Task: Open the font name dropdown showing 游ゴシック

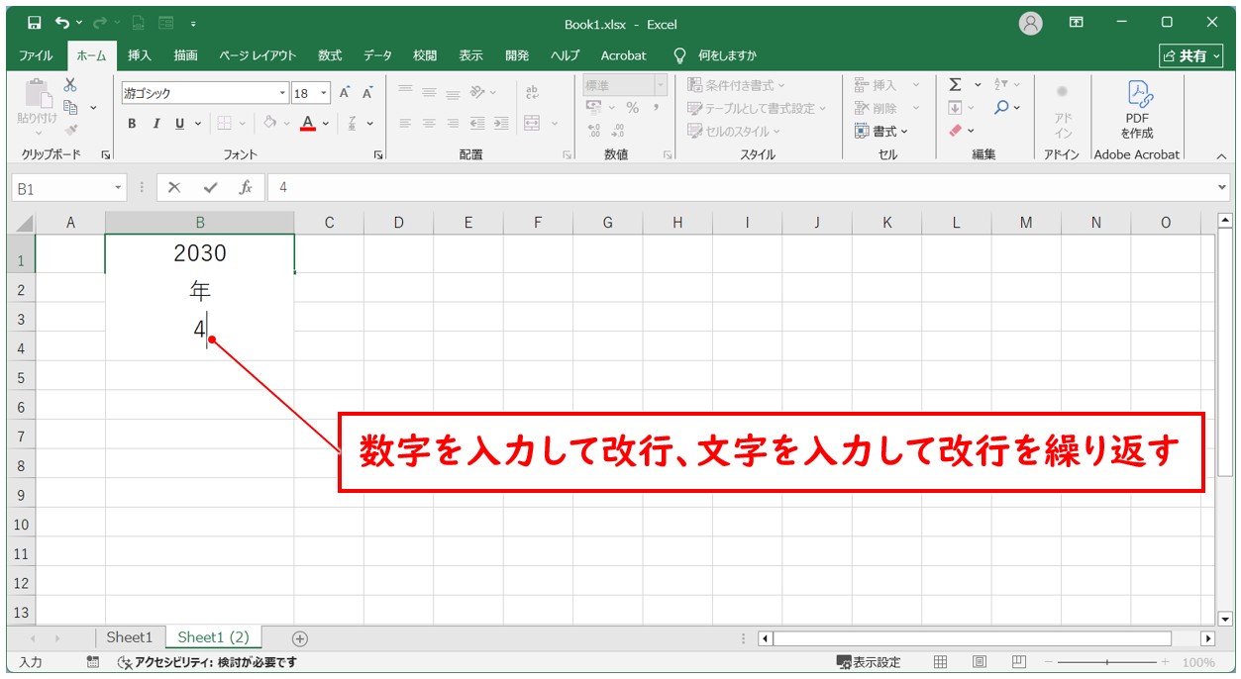Action: pos(282,93)
